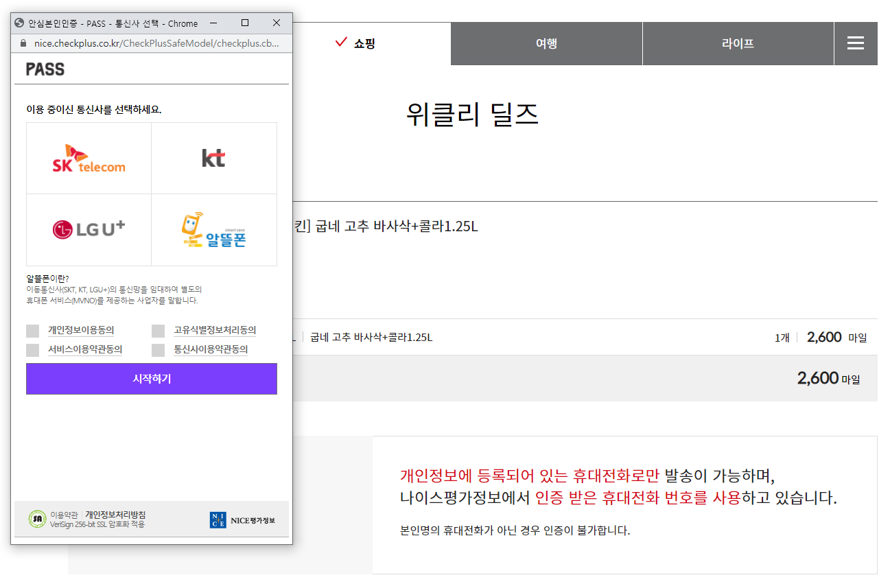The width and height of the screenshot is (890, 584).
Task: Click the NICE평가정보 logo
Action: pos(242,520)
